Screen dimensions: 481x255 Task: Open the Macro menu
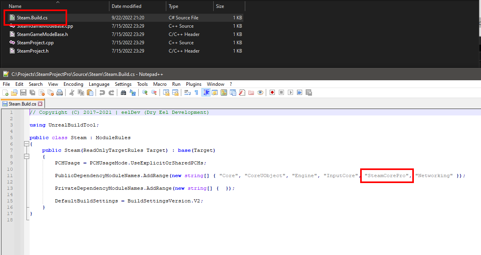click(x=160, y=84)
